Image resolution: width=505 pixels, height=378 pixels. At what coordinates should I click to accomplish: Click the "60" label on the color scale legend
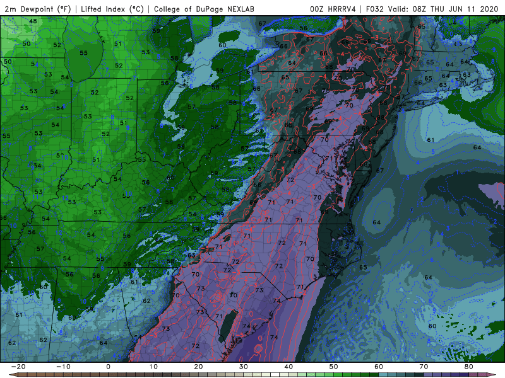379,367
